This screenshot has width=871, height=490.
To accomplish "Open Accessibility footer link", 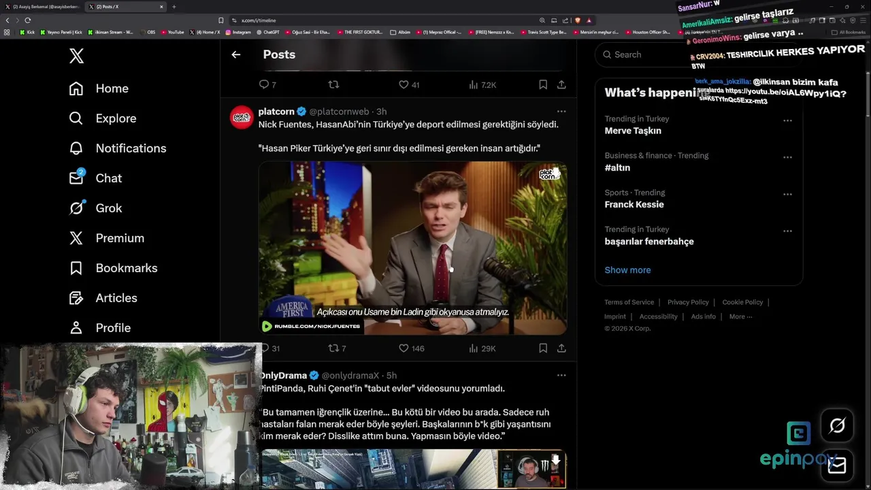I will point(658,316).
